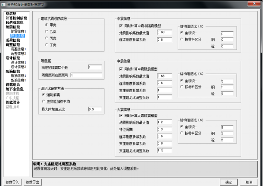
Task: Open 地震信息1 sub-item
Action: (18, 31)
